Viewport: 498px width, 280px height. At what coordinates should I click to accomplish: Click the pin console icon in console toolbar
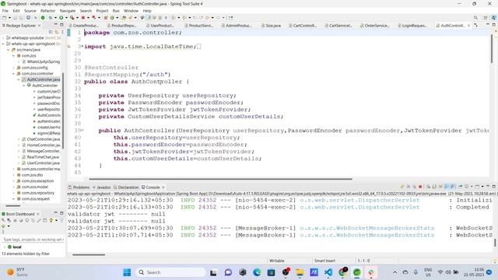click(460, 187)
